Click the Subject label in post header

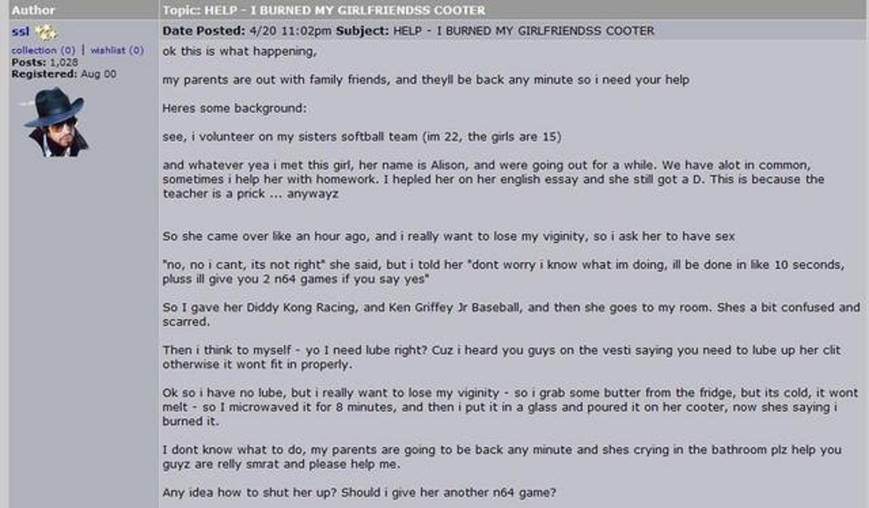coord(363,31)
